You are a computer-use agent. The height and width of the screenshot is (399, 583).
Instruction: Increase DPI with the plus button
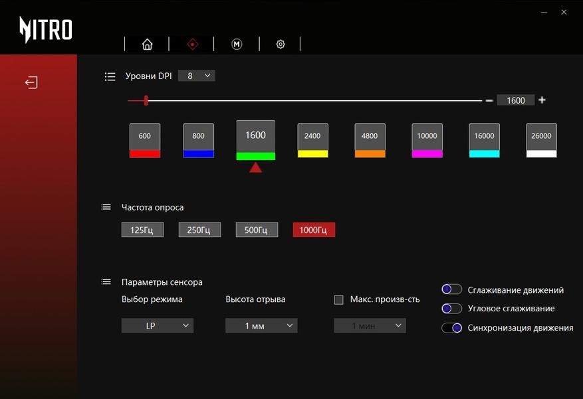click(x=542, y=100)
